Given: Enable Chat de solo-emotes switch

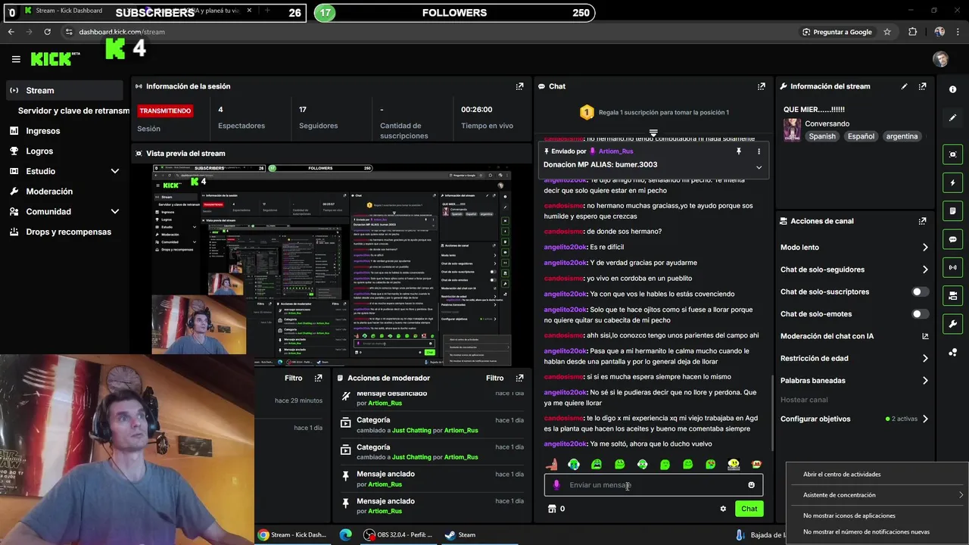Looking at the screenshot, I should click(x=920, y=314).
